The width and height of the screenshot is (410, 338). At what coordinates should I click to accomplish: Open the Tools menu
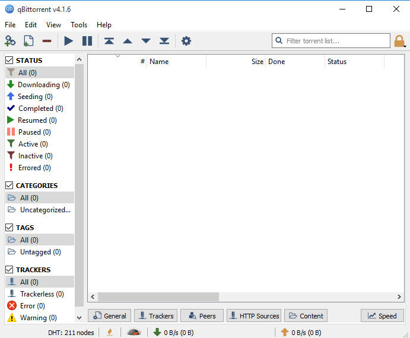(79, 25)
